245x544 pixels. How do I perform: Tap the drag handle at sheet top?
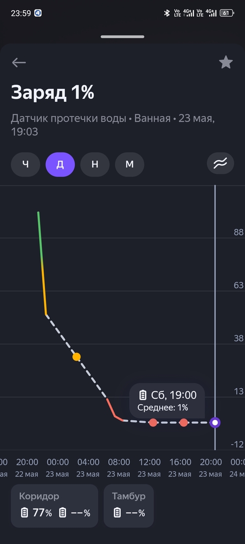(123, 36)
